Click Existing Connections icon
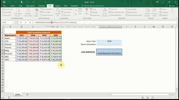 (x=28, y=12)
